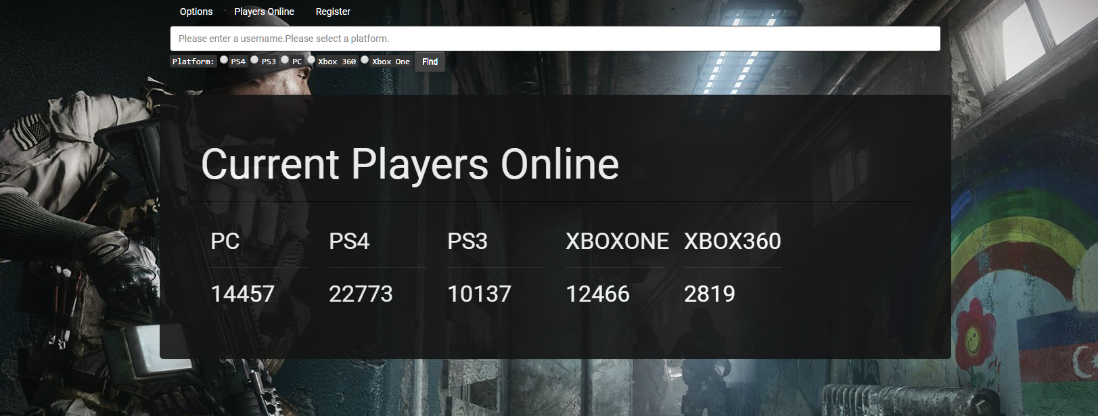Click the PC player count 14457

click(242, 294)
